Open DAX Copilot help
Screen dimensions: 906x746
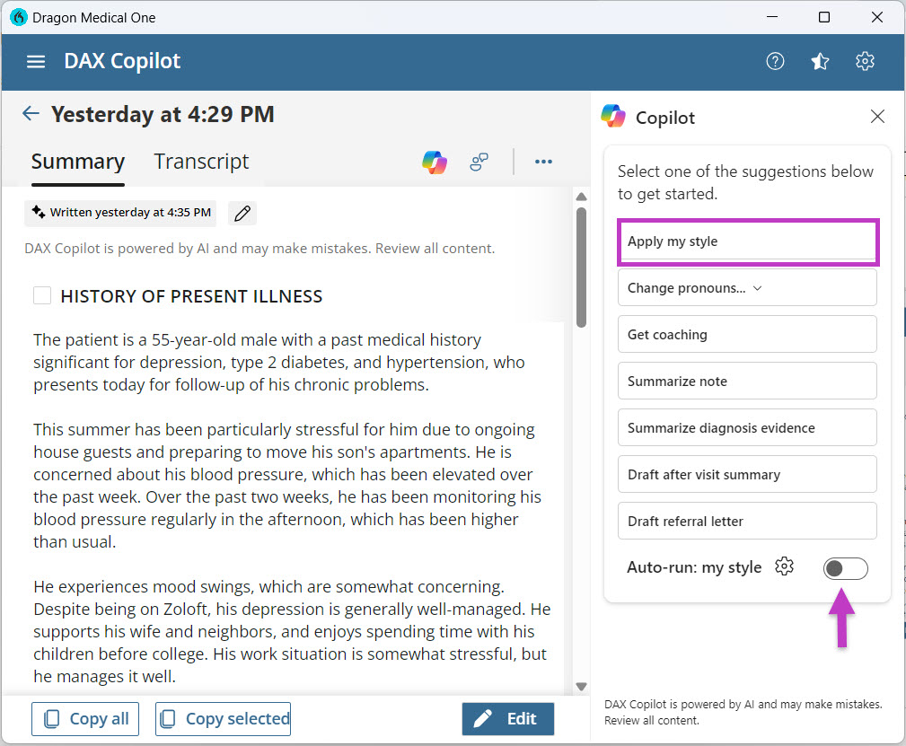click(x=774, y=61)
